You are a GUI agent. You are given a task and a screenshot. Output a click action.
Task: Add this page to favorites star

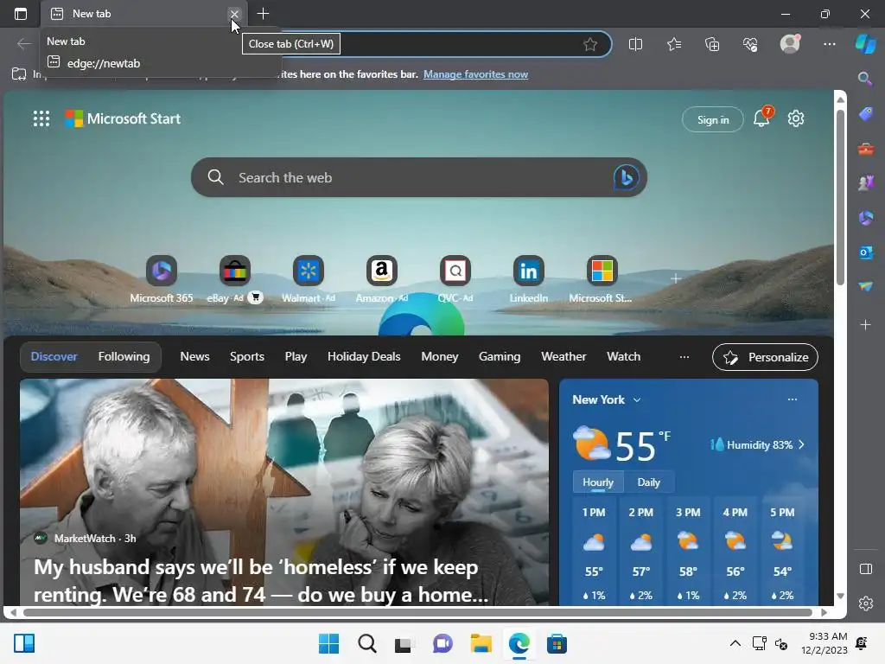coord(589,44)
